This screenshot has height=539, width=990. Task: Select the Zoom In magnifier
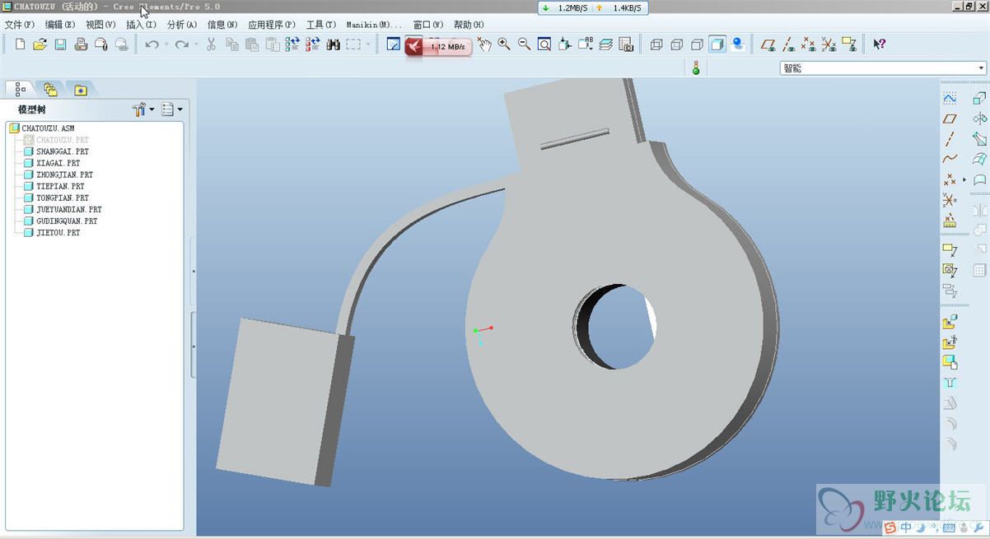[504, 44]
